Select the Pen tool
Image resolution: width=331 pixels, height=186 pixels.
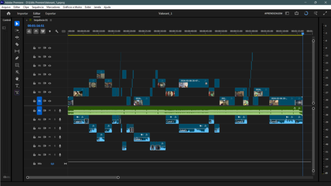point(17,58)
